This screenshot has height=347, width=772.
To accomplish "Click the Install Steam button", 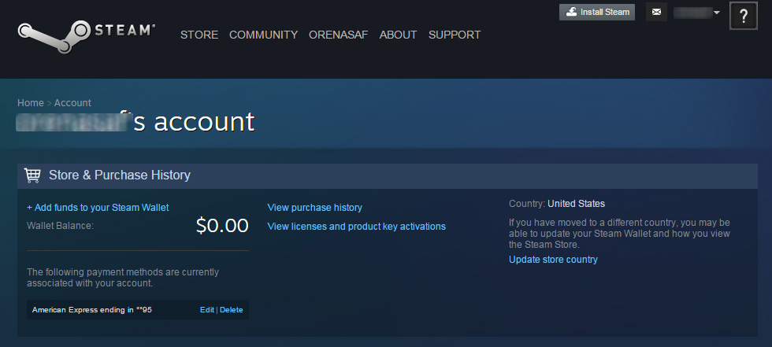I will 597,13.
